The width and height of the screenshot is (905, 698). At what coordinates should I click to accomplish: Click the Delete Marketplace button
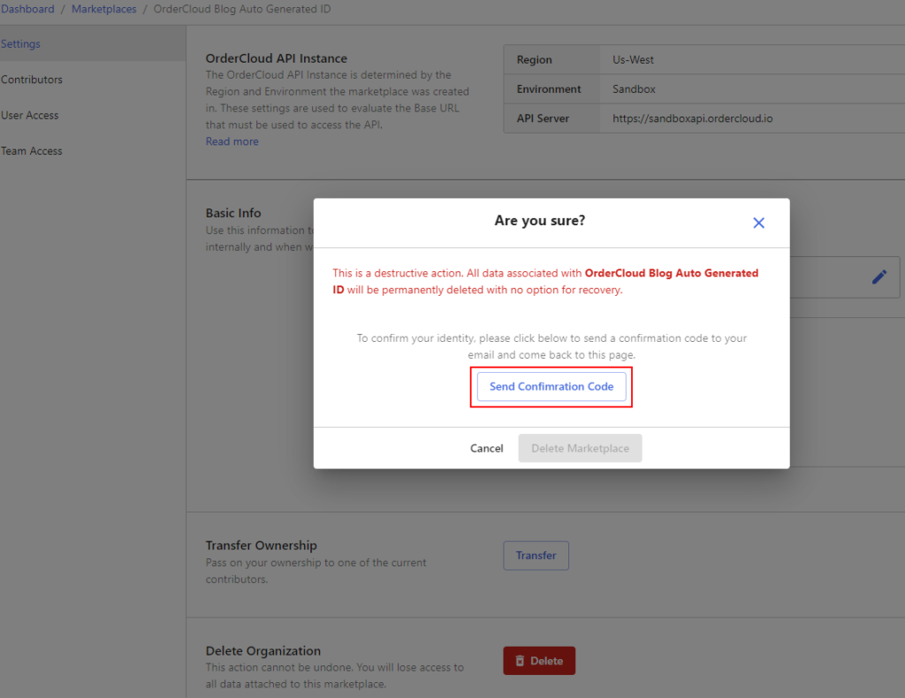point(580,448)
